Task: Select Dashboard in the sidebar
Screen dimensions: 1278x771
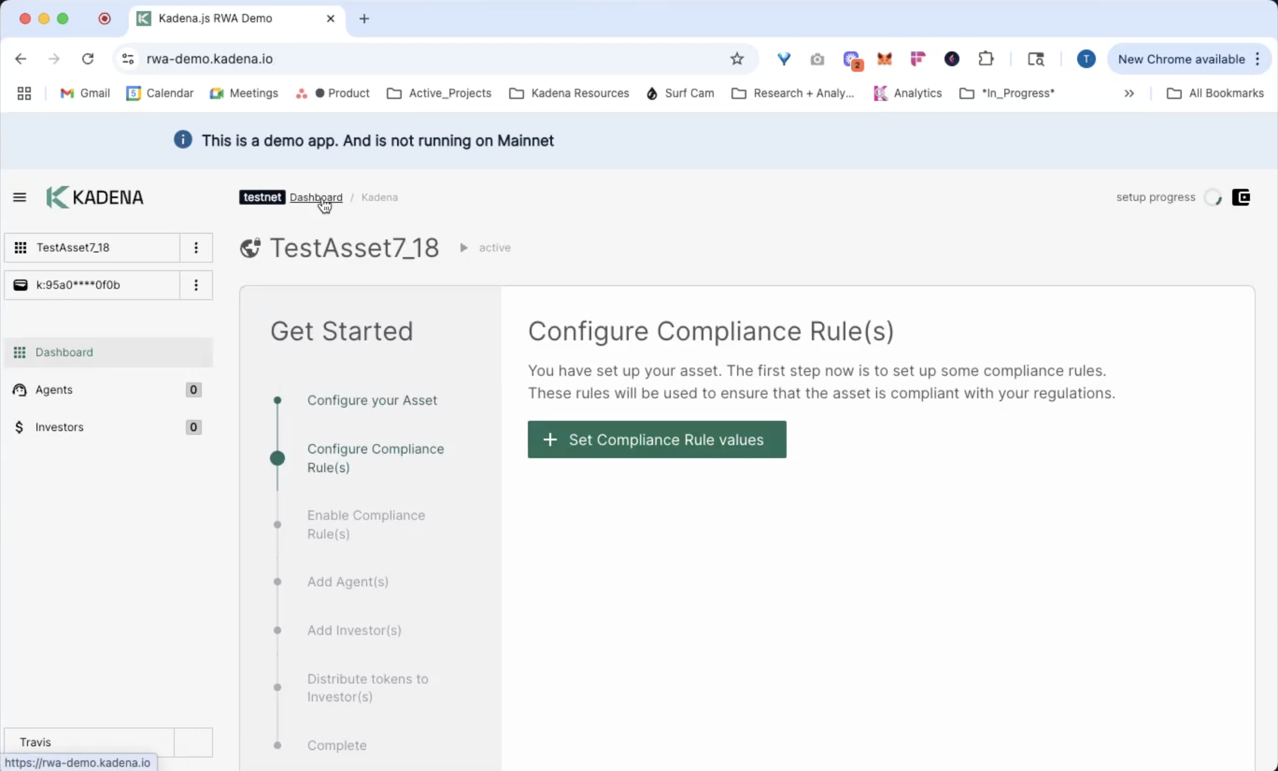Action: coord(64,352)
